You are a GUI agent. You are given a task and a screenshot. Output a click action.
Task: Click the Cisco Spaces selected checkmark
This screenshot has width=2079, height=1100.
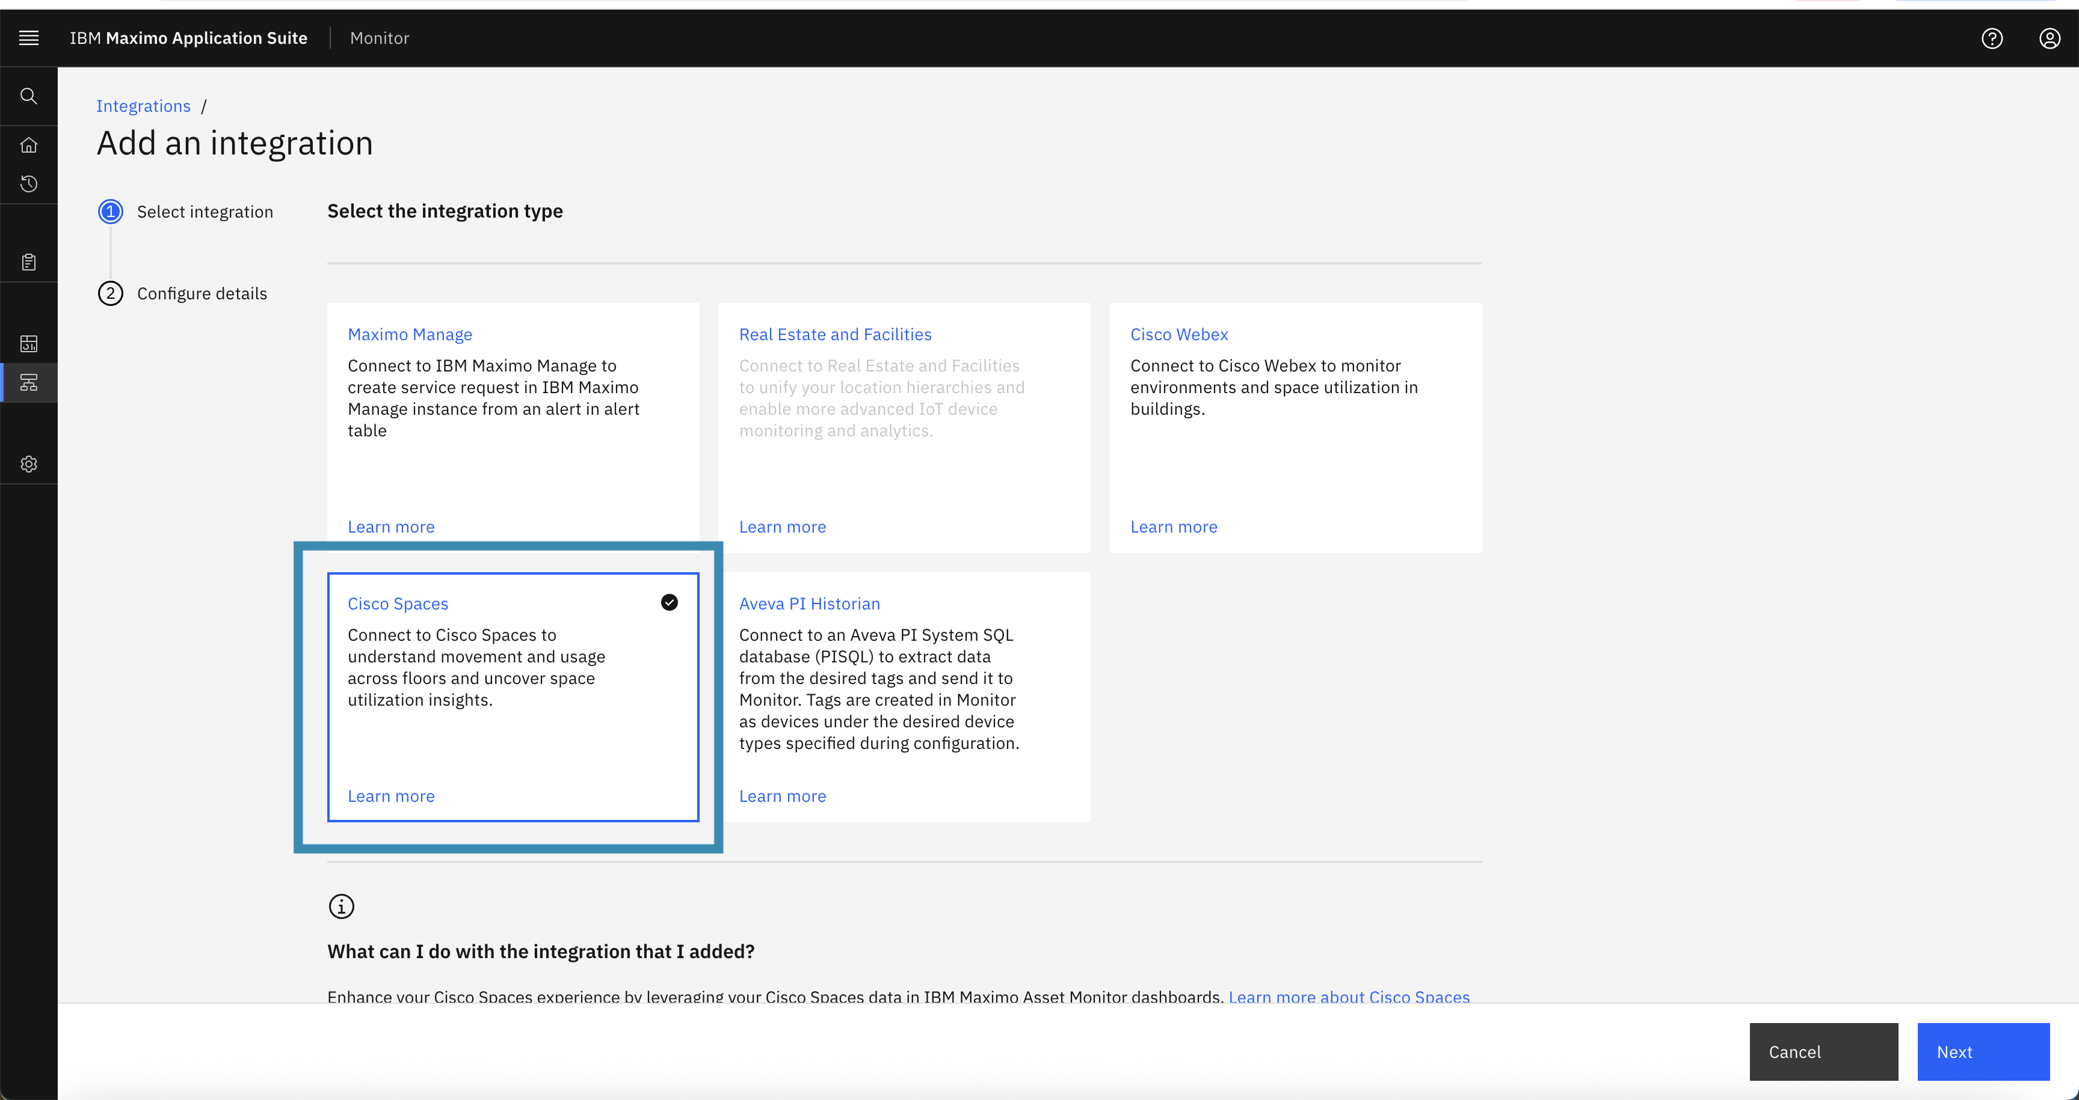pyautogui.click(x=669, y=602)
